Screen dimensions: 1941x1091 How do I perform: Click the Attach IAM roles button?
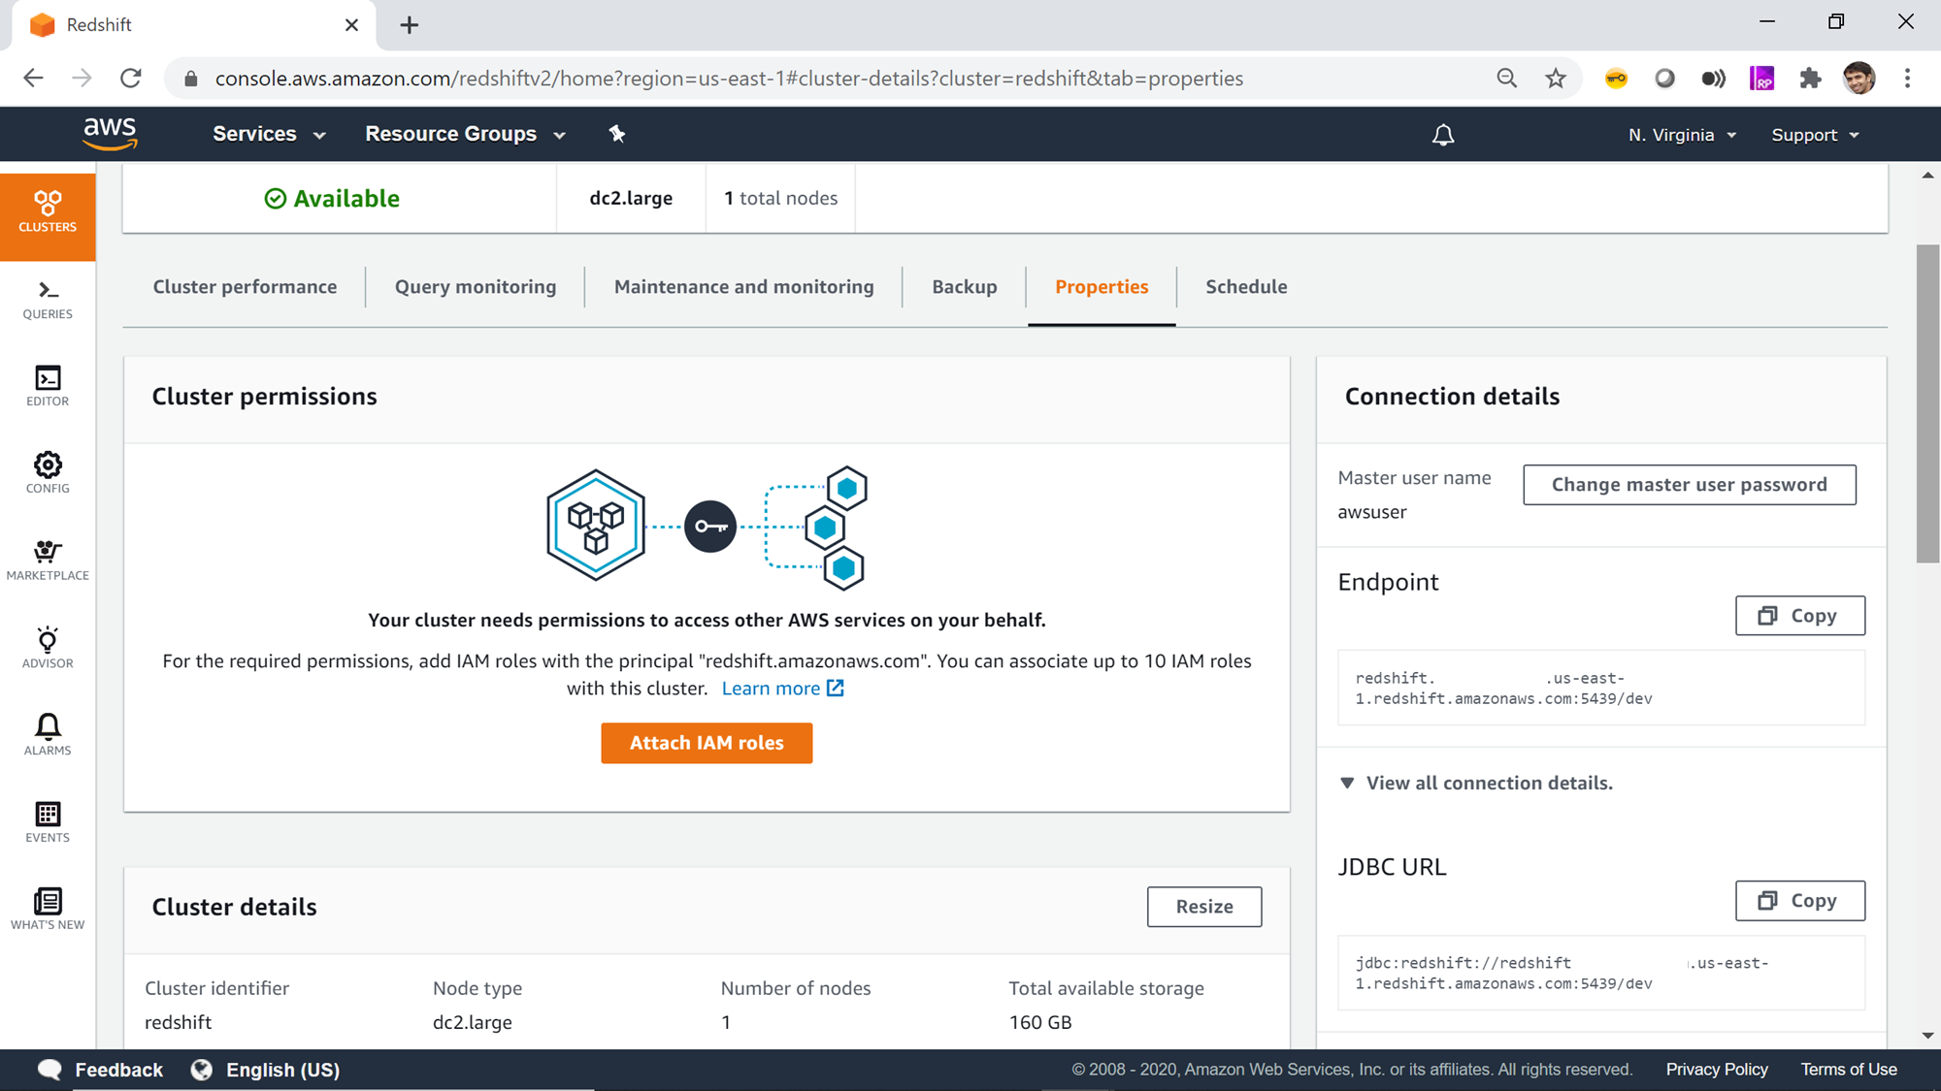[707, 743]
